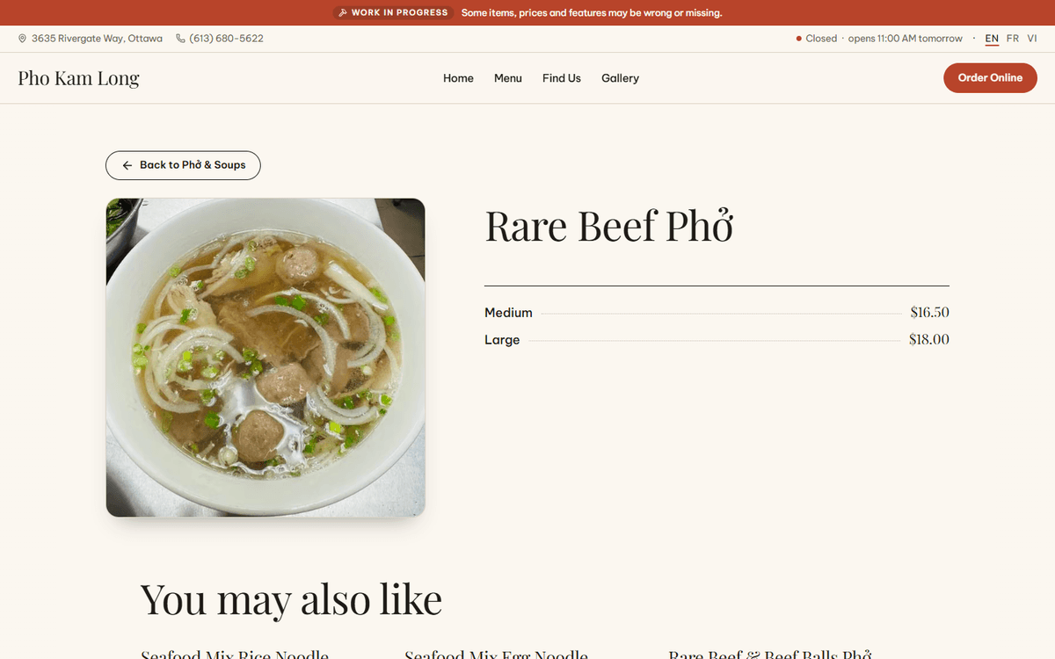Image resolution: width=1055 pixels, height=659 pixels.
Task: Click phone number (613) 680-5622
Action: (226, 39)
